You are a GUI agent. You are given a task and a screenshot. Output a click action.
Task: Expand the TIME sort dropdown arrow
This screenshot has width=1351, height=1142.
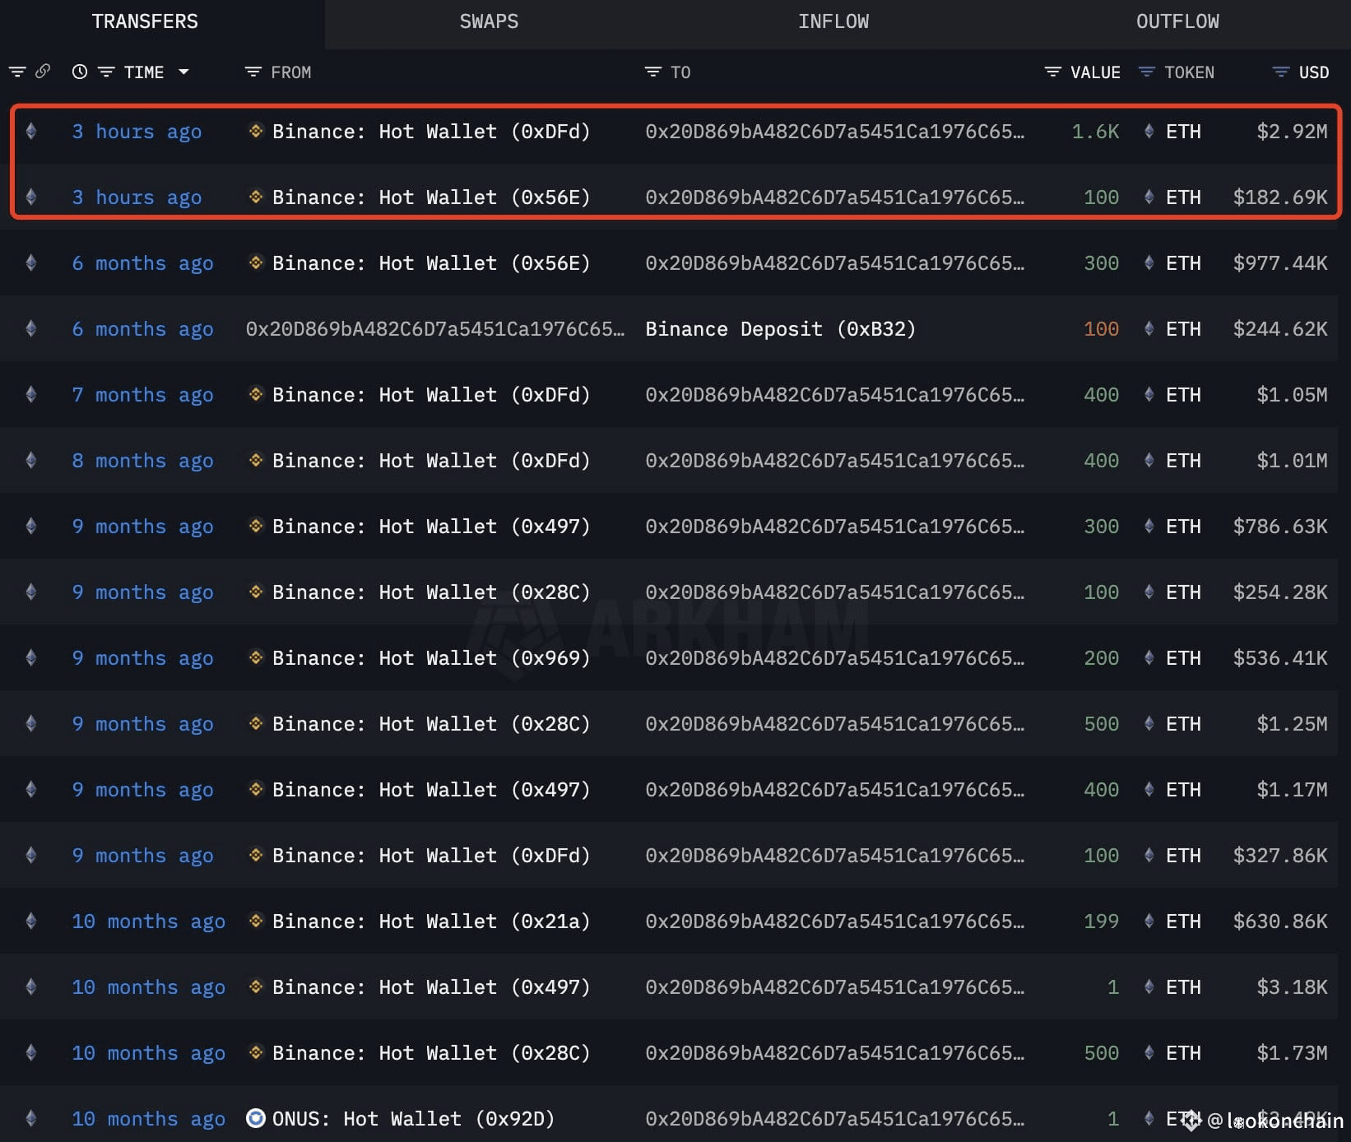[184, 72]
